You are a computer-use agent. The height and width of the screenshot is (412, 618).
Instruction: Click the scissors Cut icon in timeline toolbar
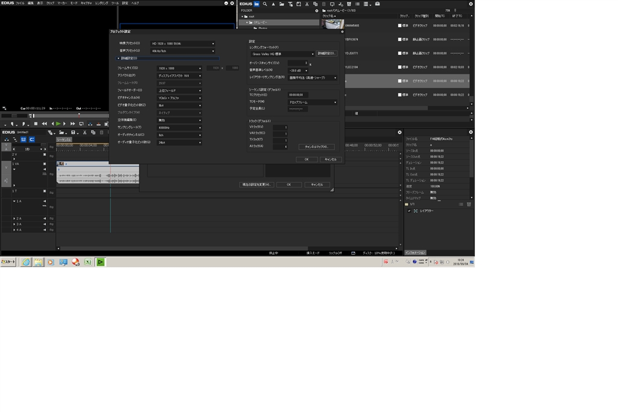(84, 133)
